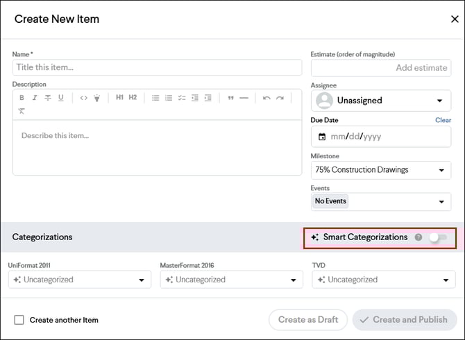
Task: Open the Assignee dropdown
Action: tap(380, 101)
